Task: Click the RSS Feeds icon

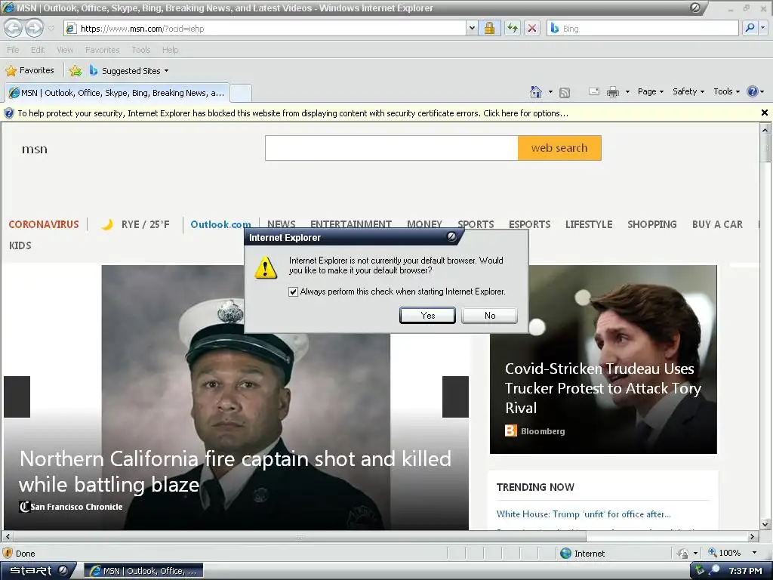Action: [x=565, y=91]
